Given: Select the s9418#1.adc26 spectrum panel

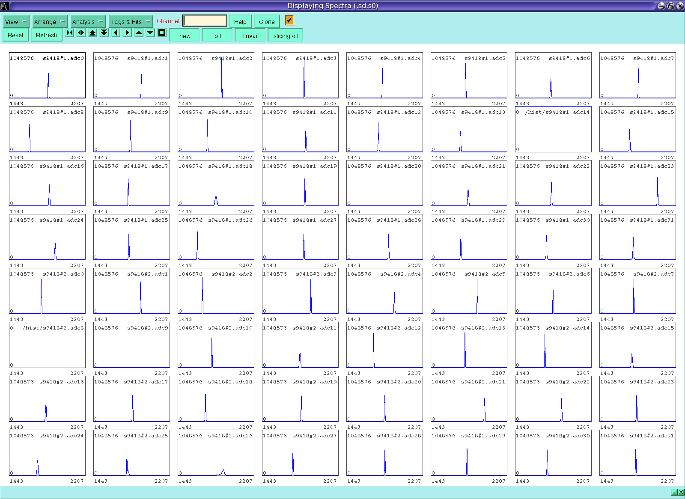Looking at the screenshot, I should click(x=216, y=237).
